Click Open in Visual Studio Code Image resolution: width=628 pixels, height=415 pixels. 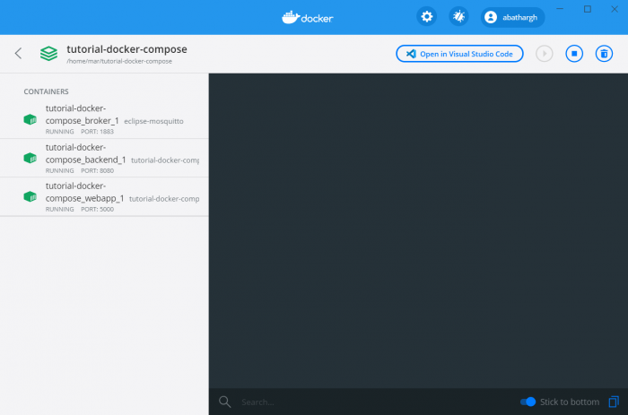(459, 54)
